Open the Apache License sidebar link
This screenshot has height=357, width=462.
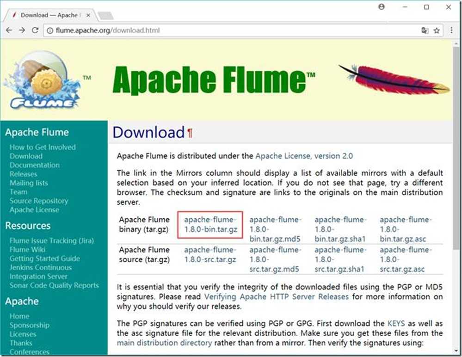point(34,210)
